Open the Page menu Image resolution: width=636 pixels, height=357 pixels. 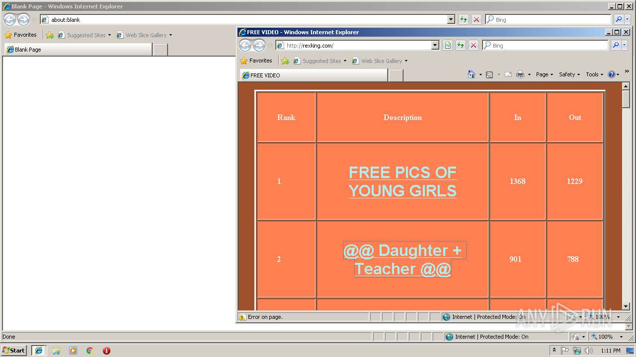pos(545,74)
